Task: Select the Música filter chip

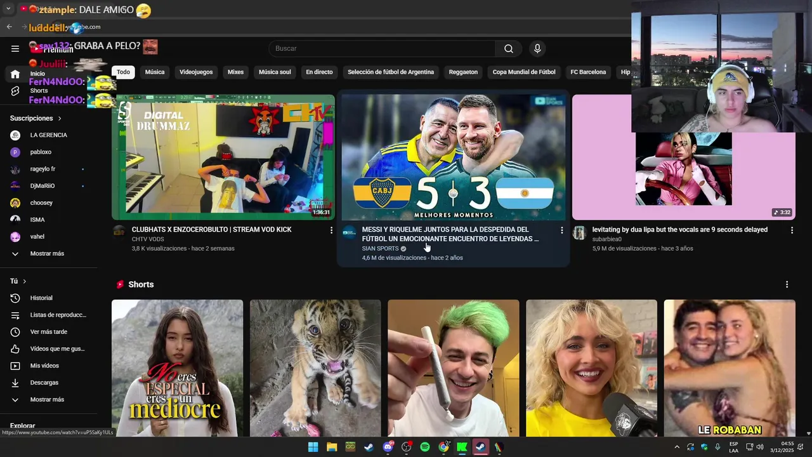Action: [x=155, y=72]
